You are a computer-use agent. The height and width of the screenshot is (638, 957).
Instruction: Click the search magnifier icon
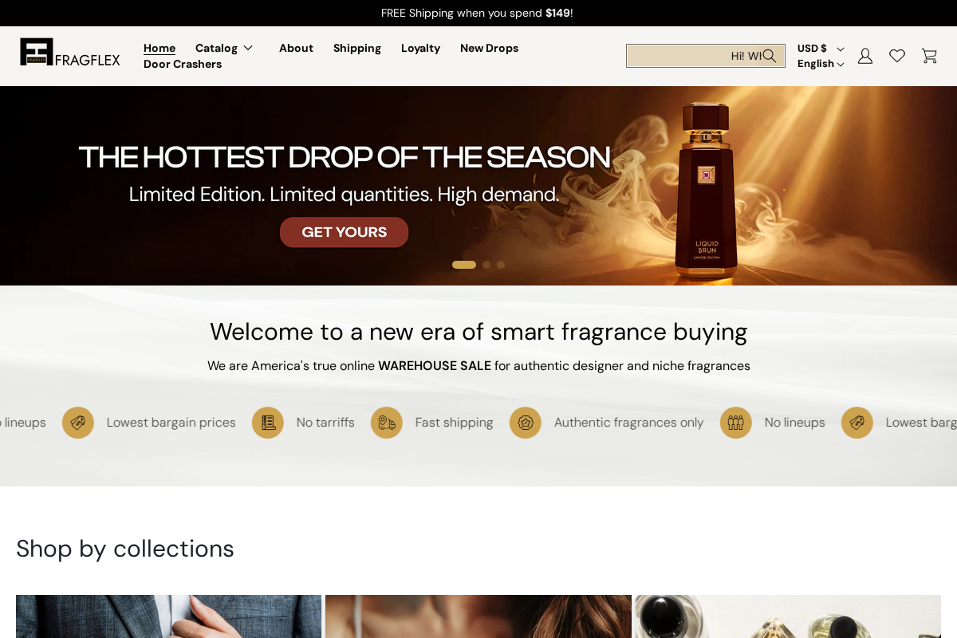[770, 56]
